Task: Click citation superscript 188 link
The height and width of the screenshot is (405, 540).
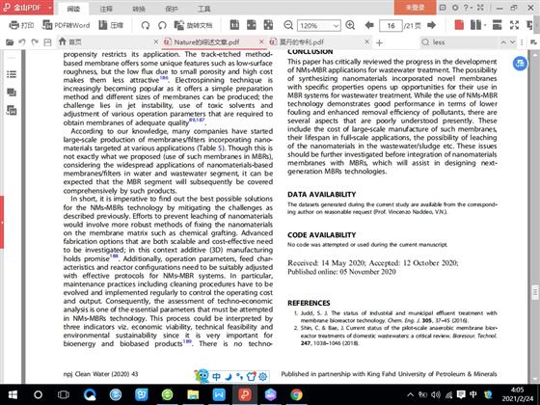Action: (114, 256)
